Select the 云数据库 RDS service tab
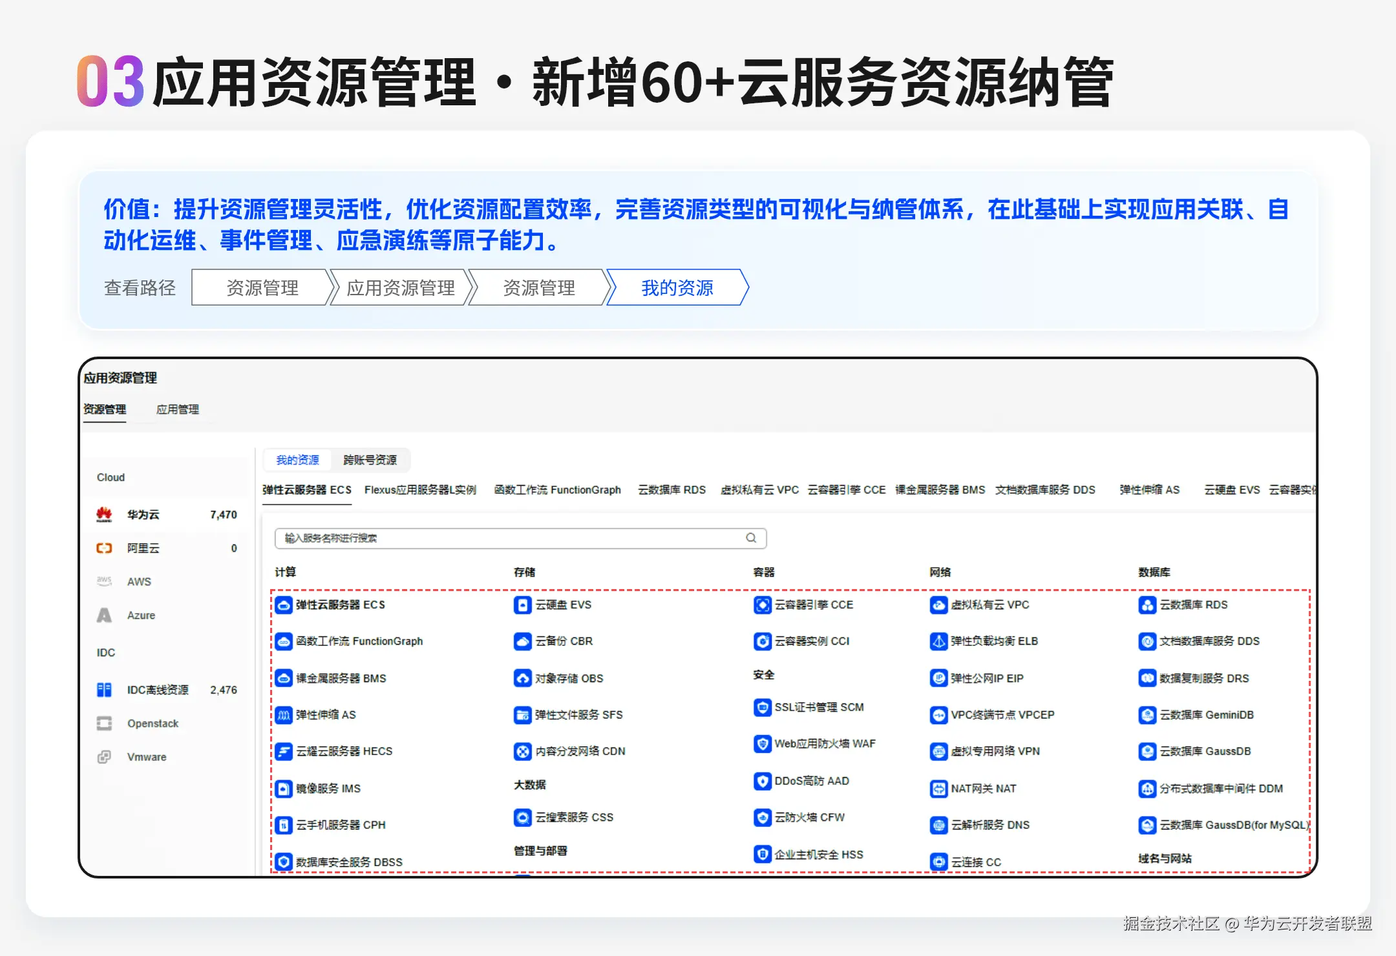 coord(672,490)
